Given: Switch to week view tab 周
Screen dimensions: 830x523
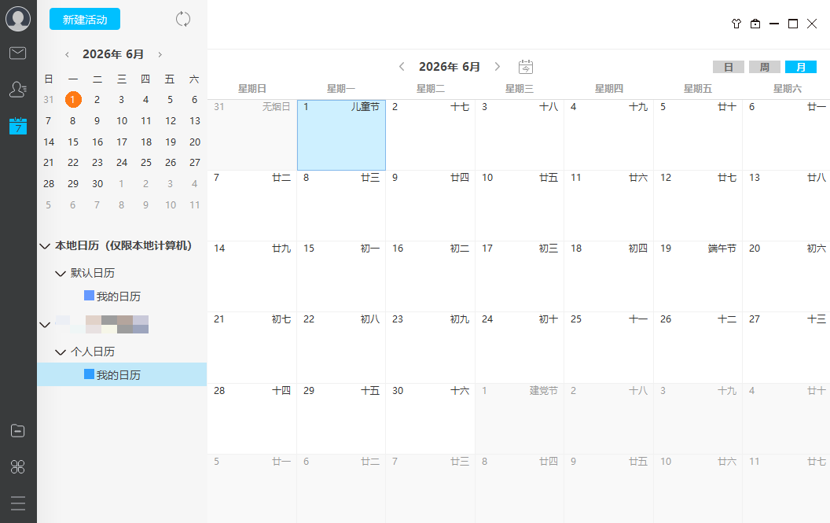Looking at the screenshot, I should tap(764, 67).
